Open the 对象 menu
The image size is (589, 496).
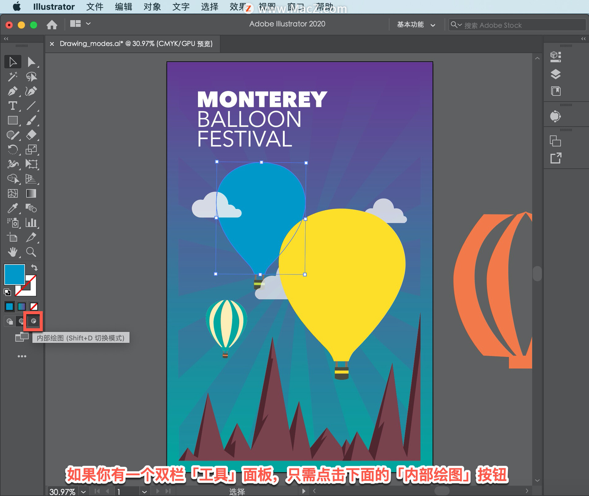pyautogui.click(x=152, y=7)
